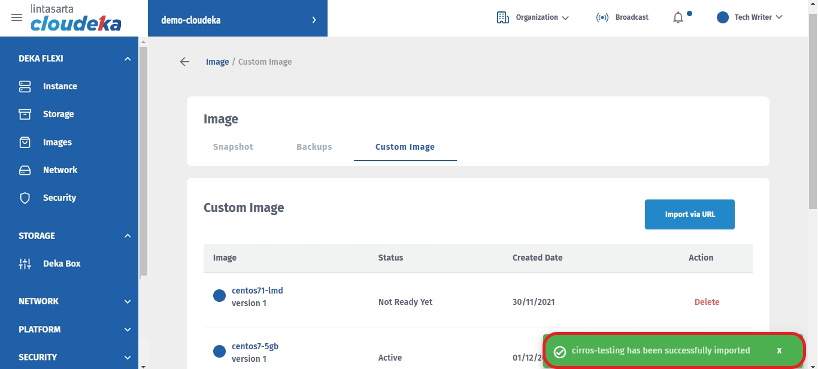Click the Deka Box sliders icon
Image resolution: width=818 pixels, height=369 pixels.
[x=25, y=264]
